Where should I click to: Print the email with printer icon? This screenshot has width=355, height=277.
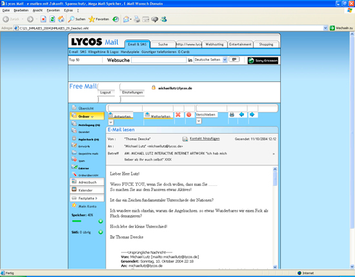[x=232, y=114]
